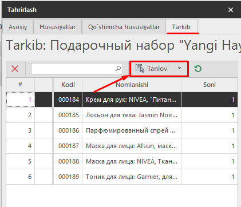Image resolution: width=241 pixels, height=207 pixels.
Task: Click the Лосьон для тела: Jasmin Noir cell
Action: (132, 115)
